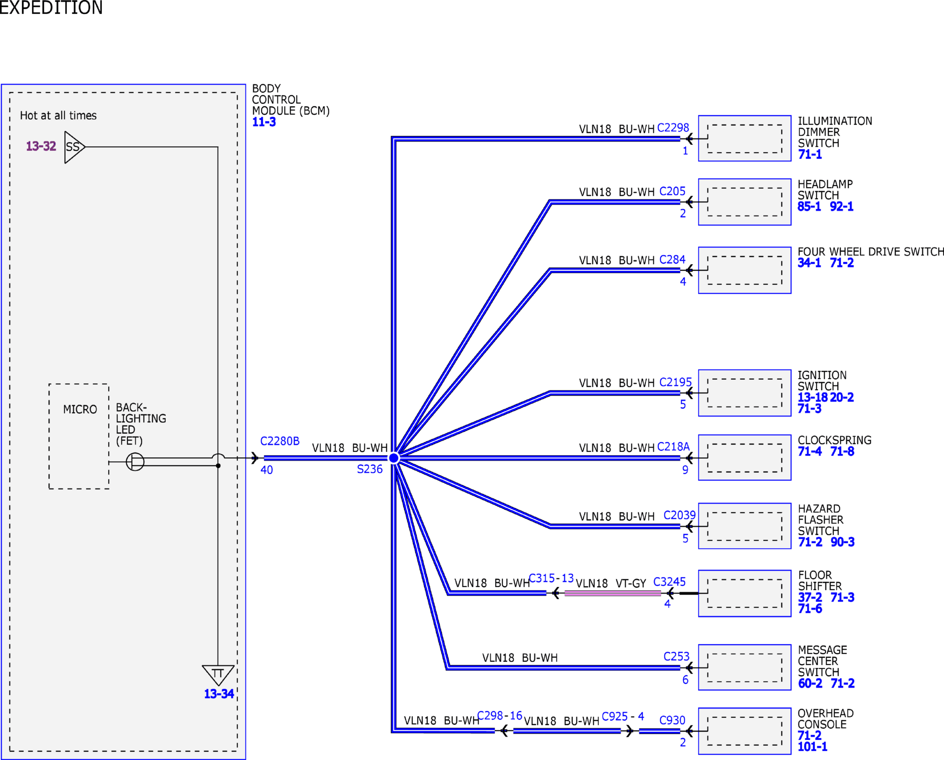
Task: Open reference 71-2 for Hazard Flasher Switch
Action: point(810,542)
